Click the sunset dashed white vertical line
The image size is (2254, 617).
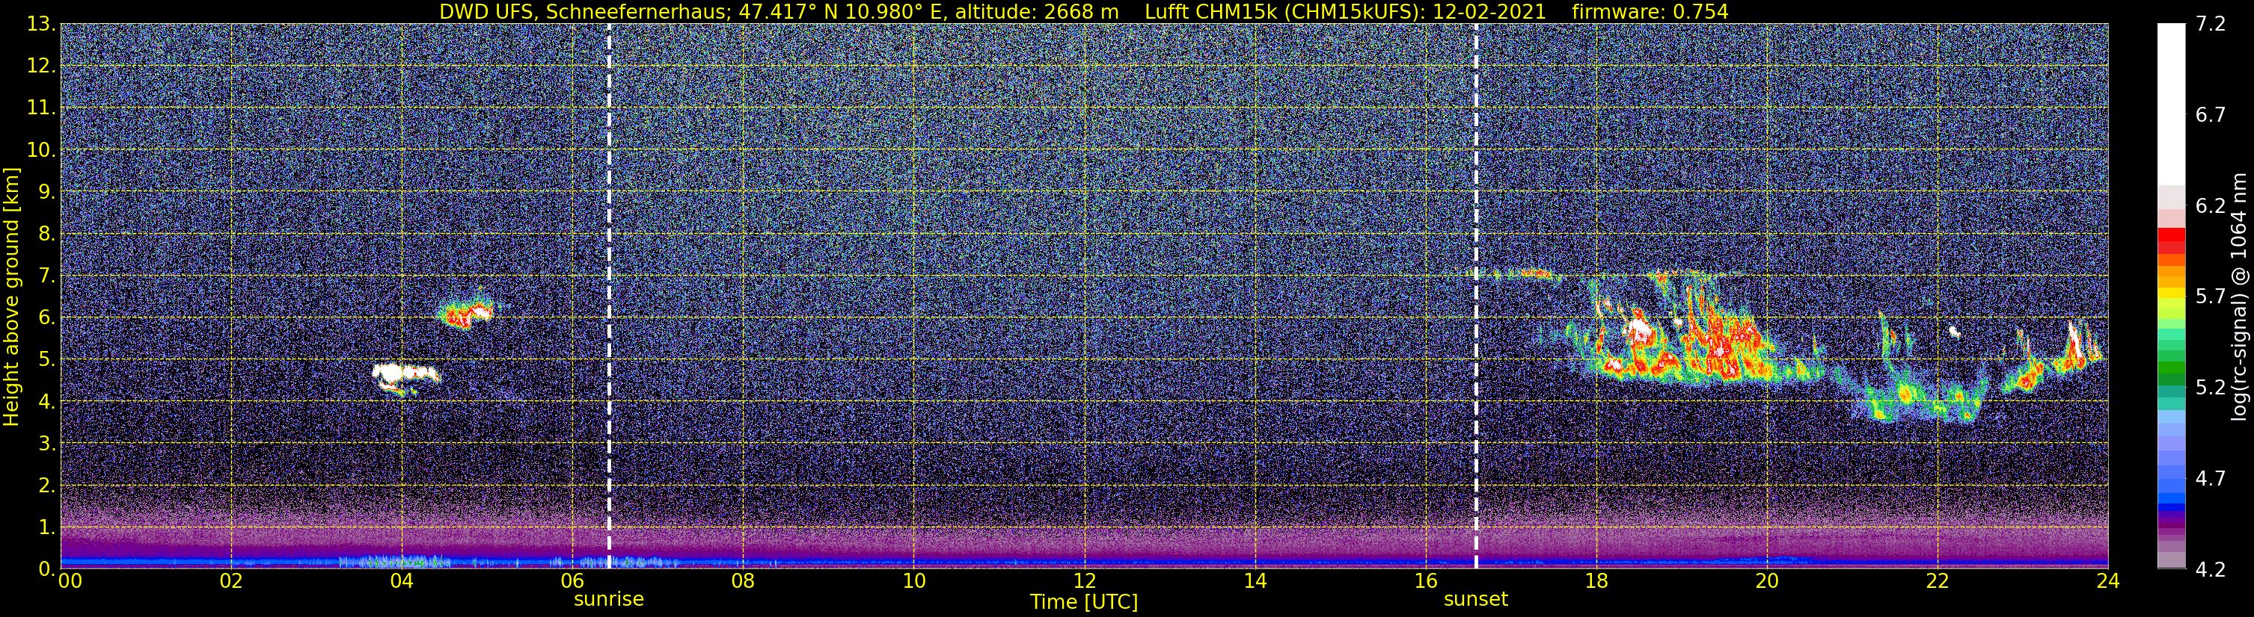pos(1476,295)
